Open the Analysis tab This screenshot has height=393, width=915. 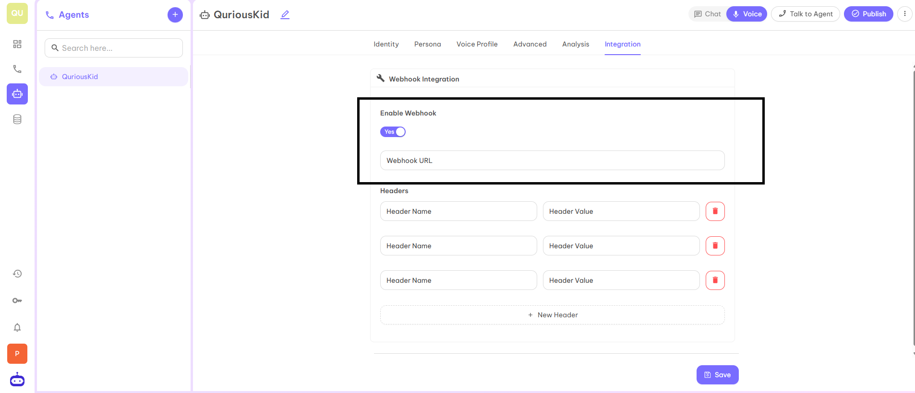pos(576,44)
